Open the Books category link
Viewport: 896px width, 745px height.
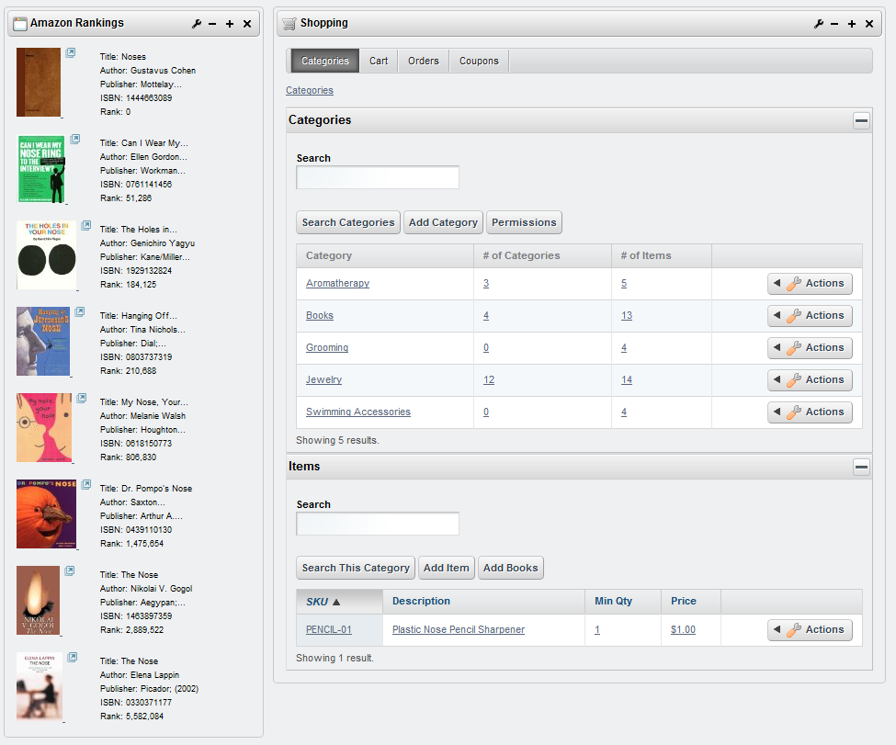(320, 315)
